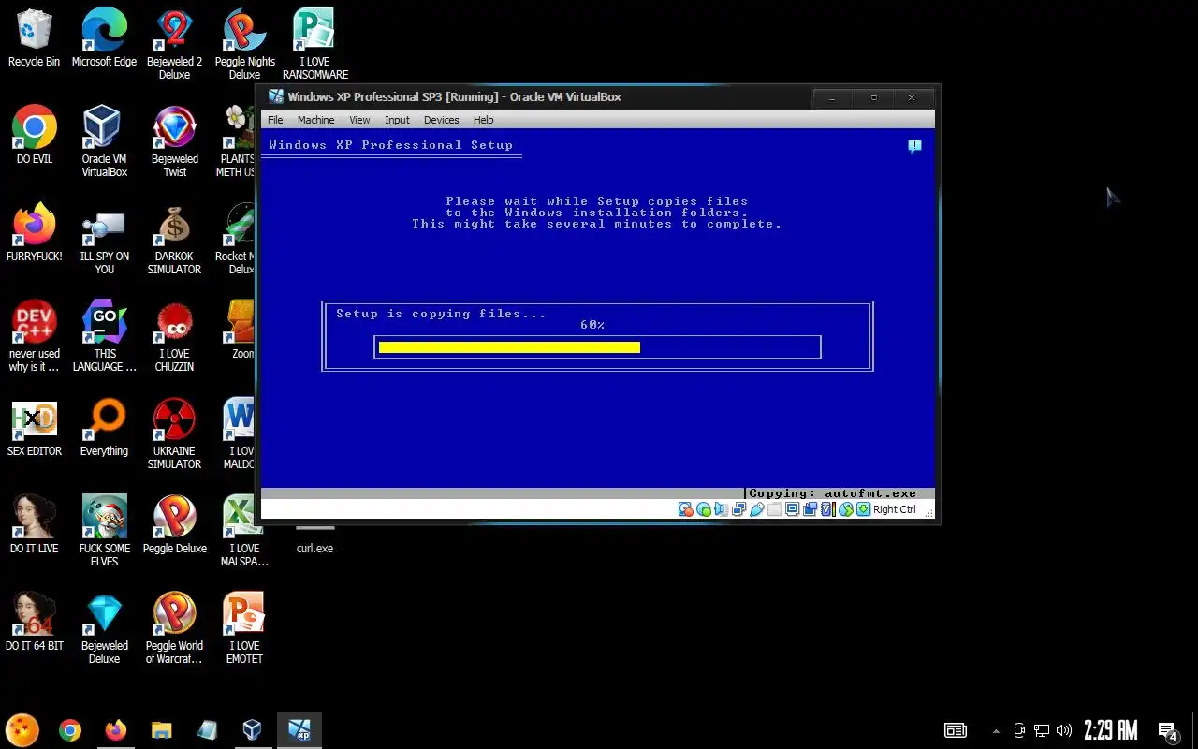Select the Microsoft Edge desktop shortcut
The image size is (1198, 749).
104,38
